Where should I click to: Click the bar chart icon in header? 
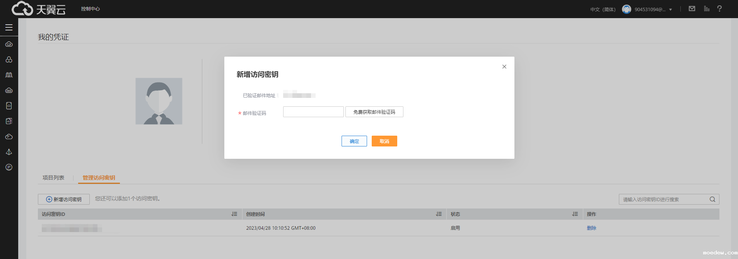click(x=707, y=8)
